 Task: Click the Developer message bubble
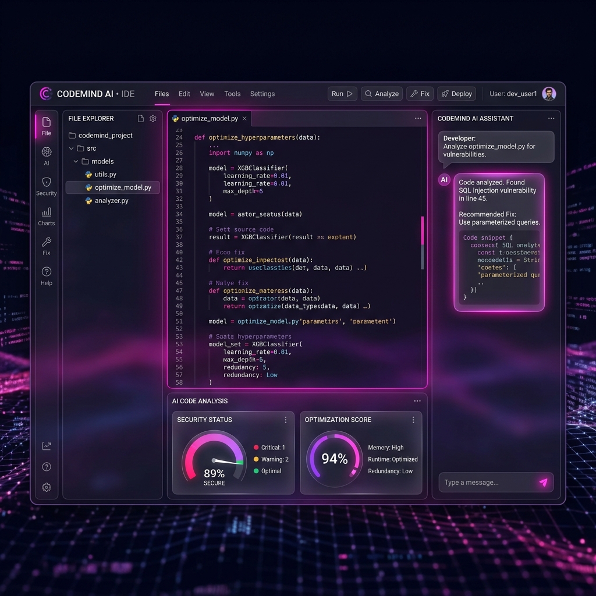click(496, 147)
